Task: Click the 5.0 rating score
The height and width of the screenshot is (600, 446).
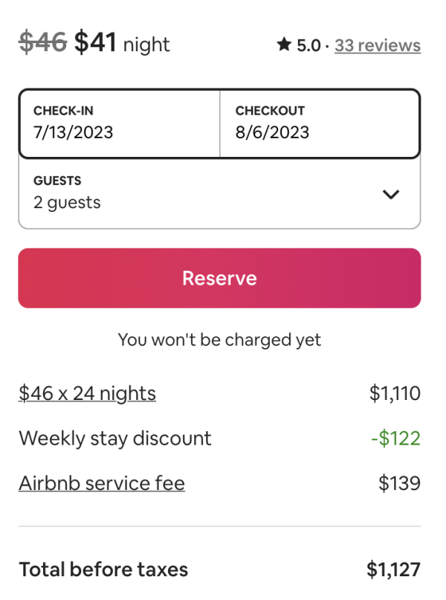Action: pyautogui.click(x=308, y=45)
